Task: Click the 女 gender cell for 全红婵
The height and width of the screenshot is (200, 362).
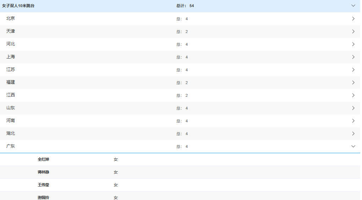Action: pos(116,160)
